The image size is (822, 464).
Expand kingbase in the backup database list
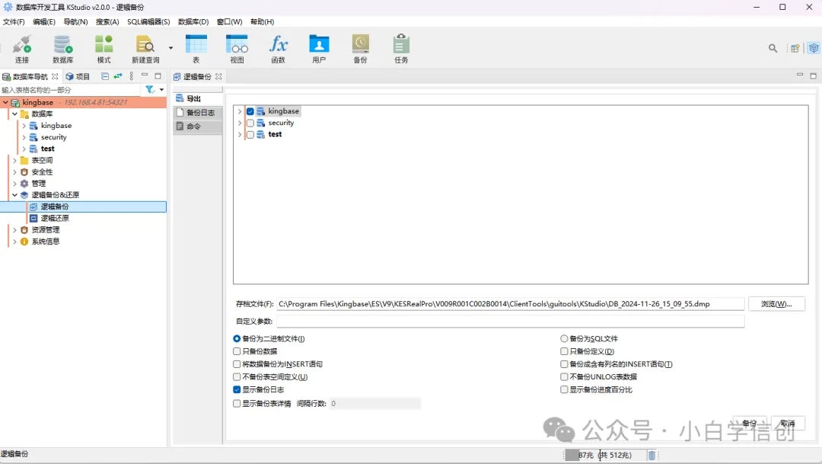click(240, 111)
